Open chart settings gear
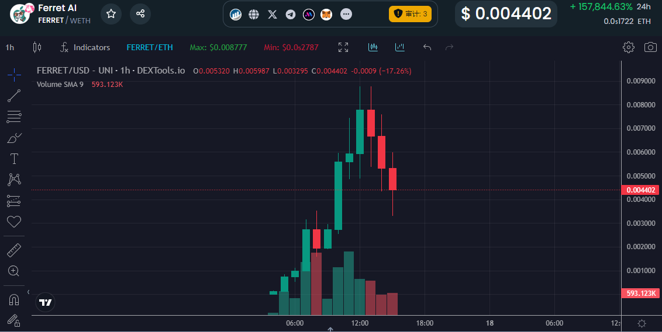The image size is (662, 332). (628, 47)
